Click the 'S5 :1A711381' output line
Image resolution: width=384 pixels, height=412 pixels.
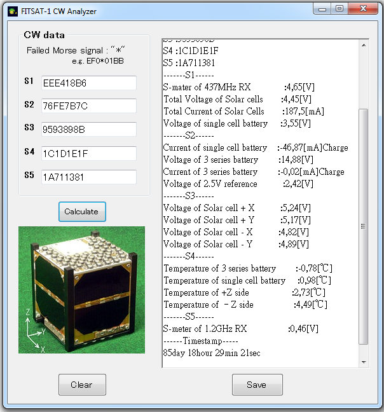point(189,63)
